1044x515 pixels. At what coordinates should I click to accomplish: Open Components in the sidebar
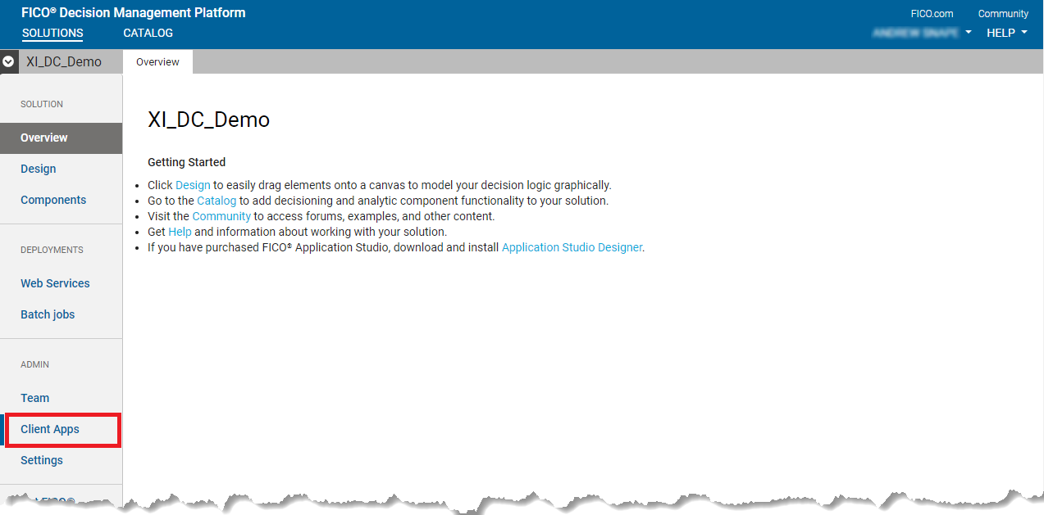(53, 200)
